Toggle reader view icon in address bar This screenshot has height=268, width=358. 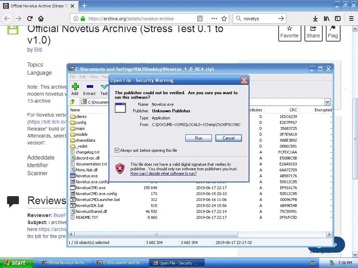[200, 18]
